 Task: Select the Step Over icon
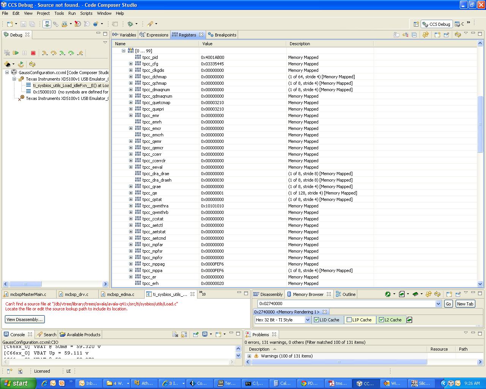(53, 53)
